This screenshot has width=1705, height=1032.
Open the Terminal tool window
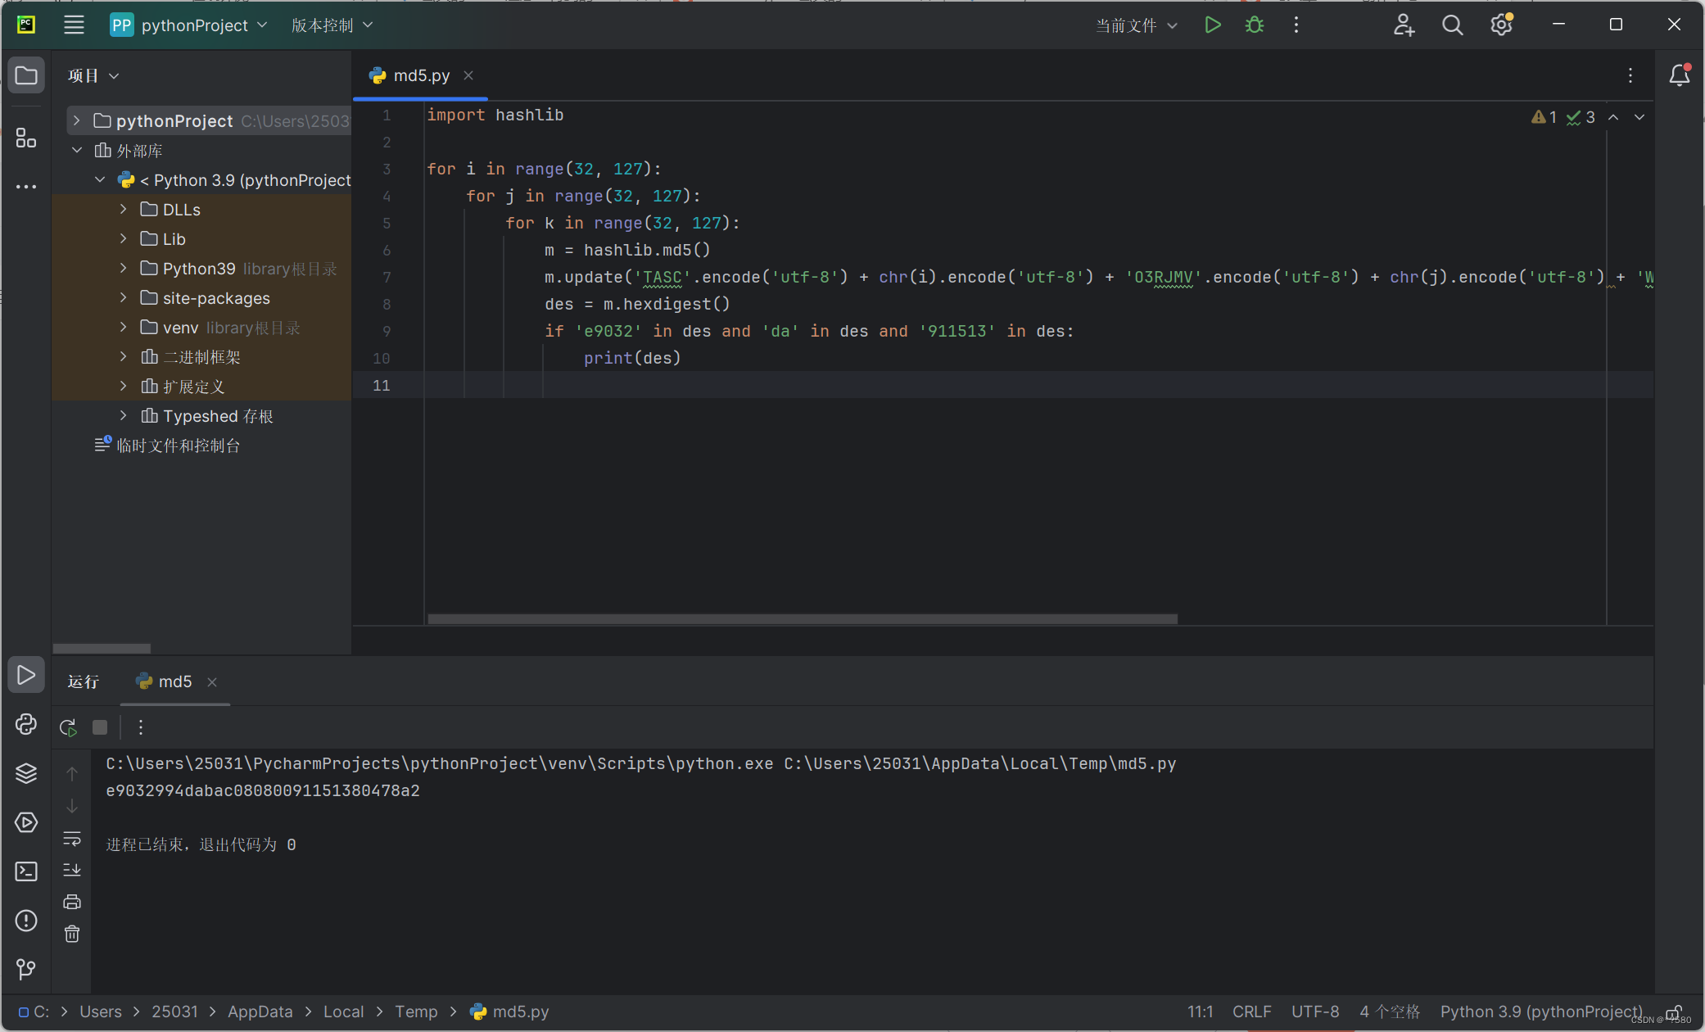tap(26, 871)
